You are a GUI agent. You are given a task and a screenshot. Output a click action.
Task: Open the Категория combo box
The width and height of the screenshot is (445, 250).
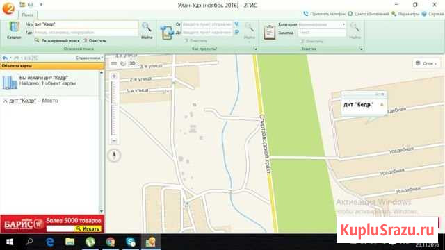[322, 25]
